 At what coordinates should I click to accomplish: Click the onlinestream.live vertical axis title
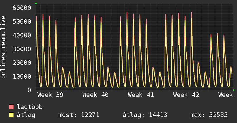[x=3, y=47]
